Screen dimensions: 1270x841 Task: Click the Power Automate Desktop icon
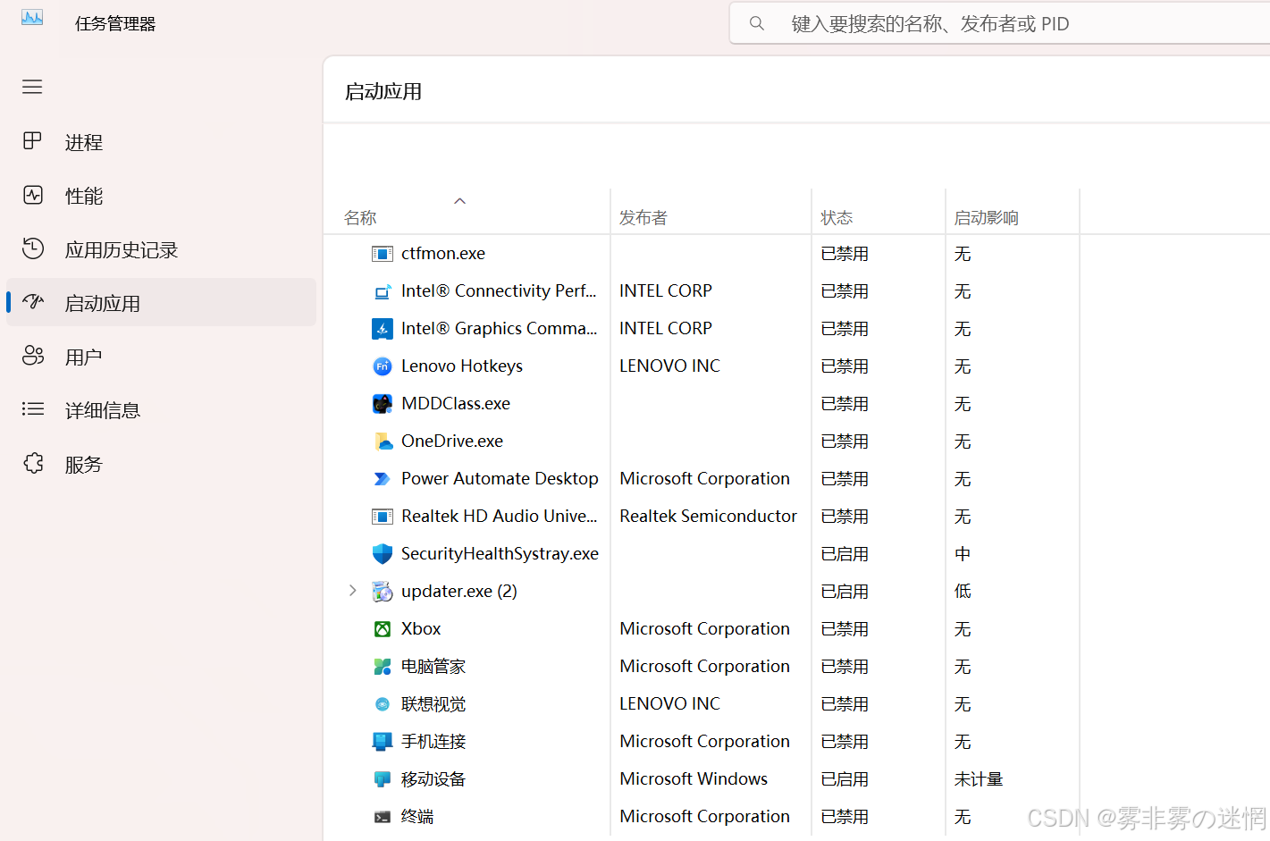[383, 479]
